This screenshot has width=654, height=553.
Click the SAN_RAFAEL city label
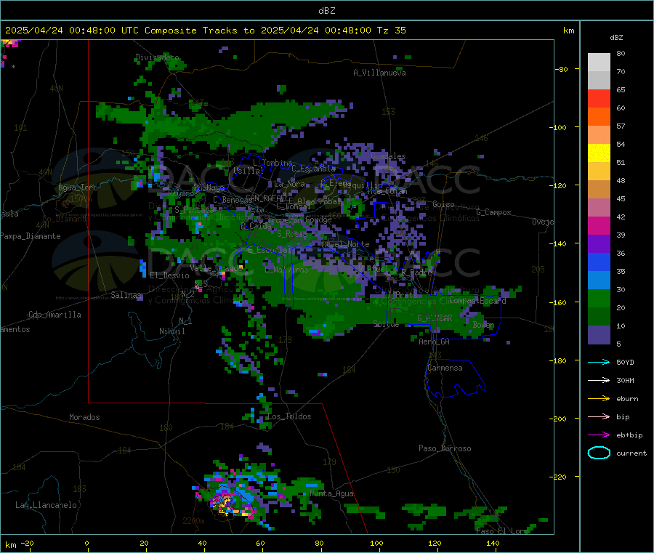point(266,198)
